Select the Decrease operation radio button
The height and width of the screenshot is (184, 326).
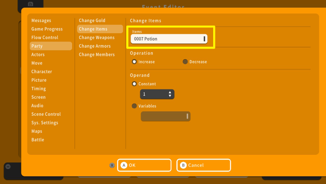(x=185, y=61)
